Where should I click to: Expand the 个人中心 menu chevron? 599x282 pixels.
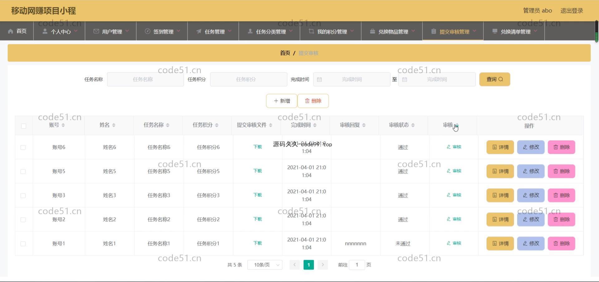[76, 31]
